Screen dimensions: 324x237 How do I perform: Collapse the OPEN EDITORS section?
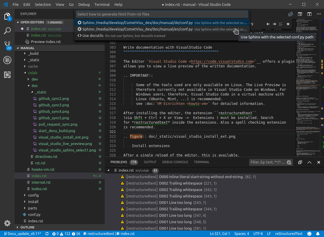[x=18, y=22]
